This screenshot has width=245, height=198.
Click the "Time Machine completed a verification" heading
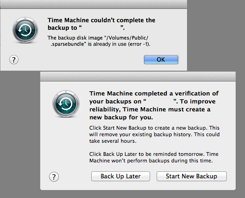(x=154, y=105)
